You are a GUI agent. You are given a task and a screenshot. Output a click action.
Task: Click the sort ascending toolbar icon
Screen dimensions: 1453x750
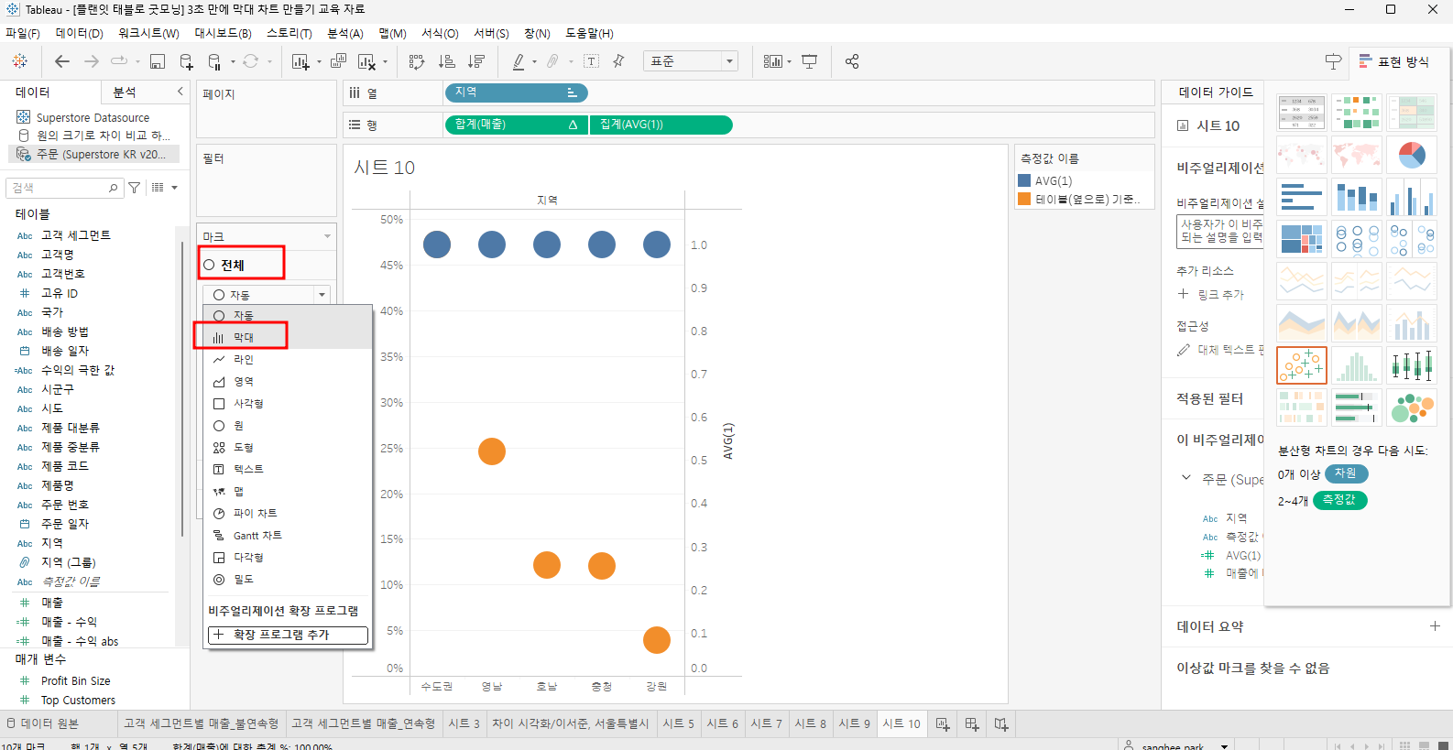pyautogui.click(x=447, y=61)
